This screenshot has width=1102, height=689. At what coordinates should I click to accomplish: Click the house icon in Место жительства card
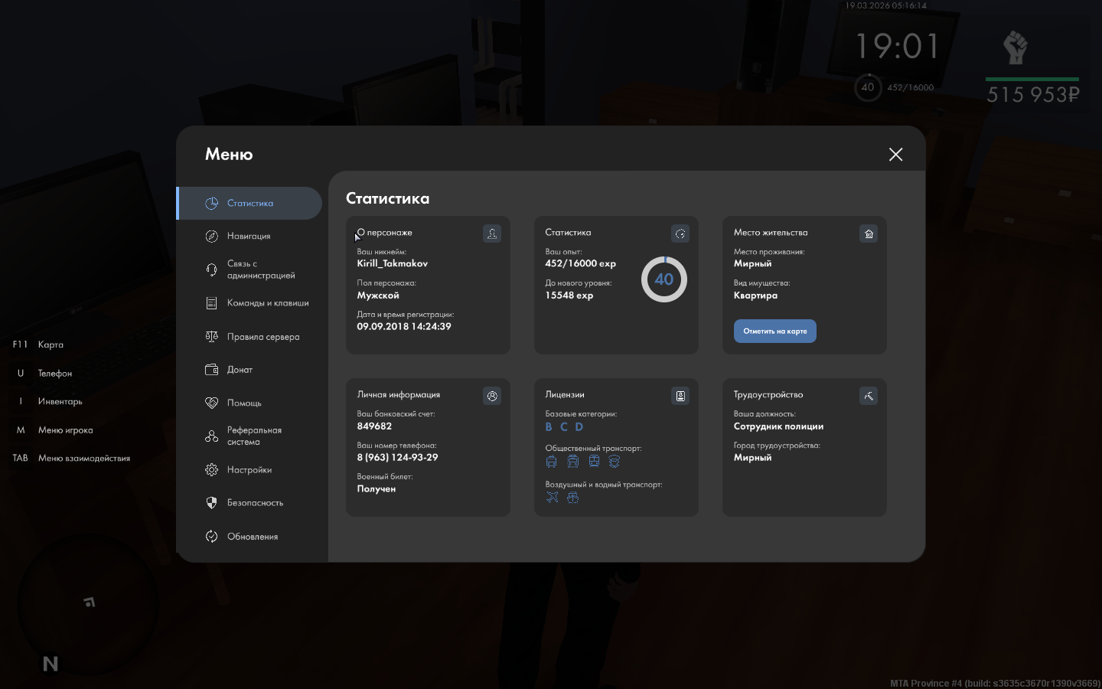tap(869, 233)
